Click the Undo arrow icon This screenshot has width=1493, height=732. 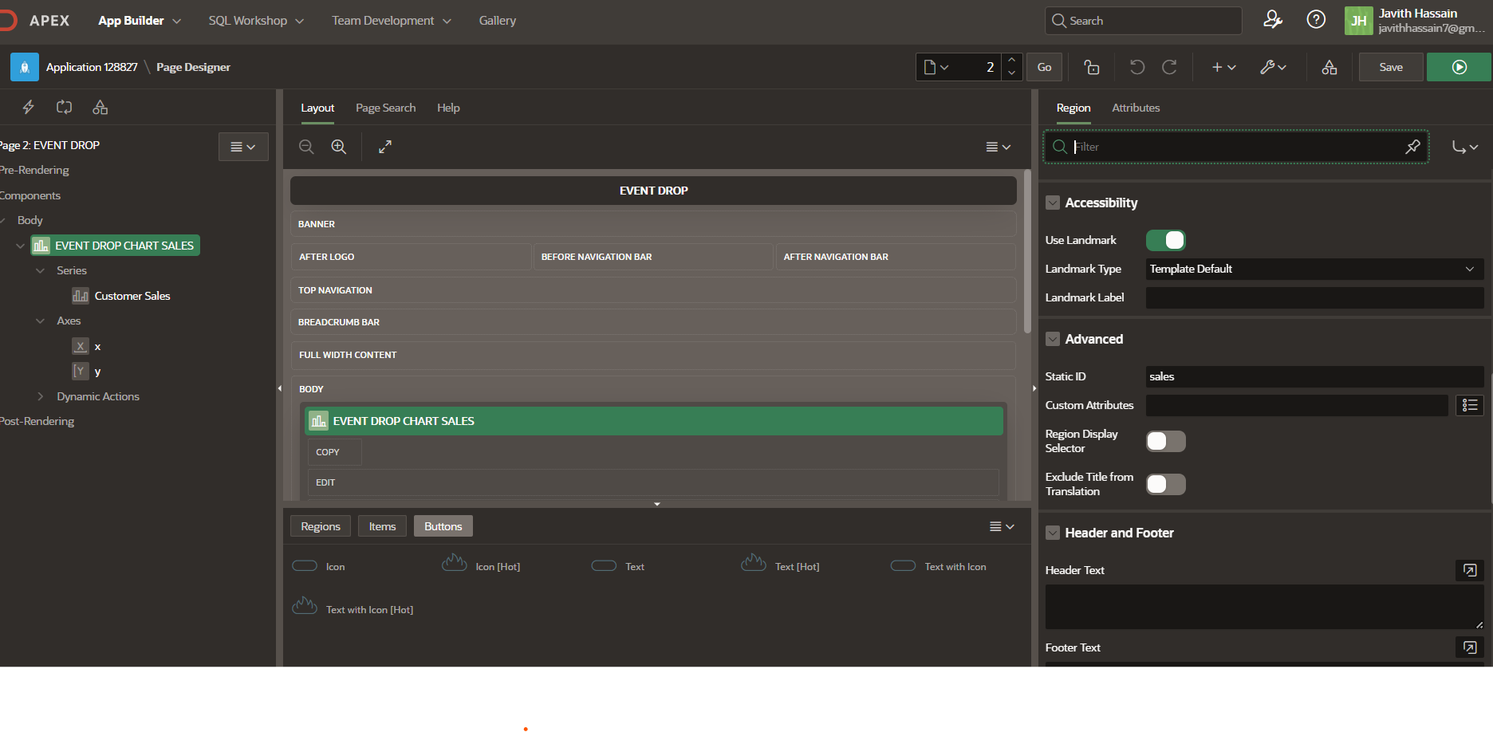(x=1137, y=67)
